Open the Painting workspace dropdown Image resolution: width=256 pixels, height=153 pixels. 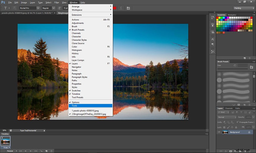click(x=244, y=8)
